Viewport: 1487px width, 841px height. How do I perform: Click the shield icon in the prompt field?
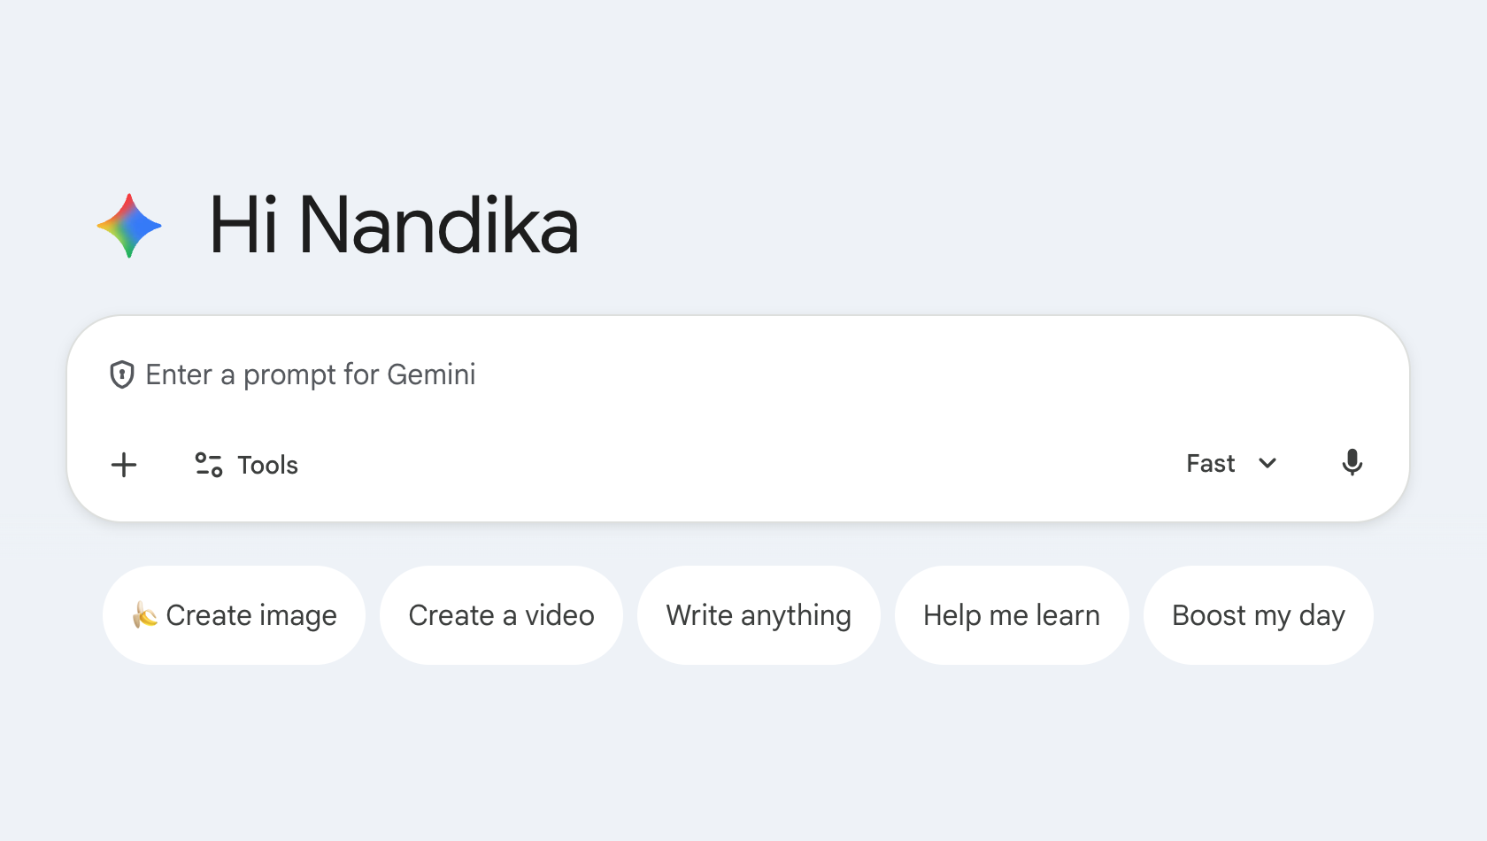click(x=121, y=374)
